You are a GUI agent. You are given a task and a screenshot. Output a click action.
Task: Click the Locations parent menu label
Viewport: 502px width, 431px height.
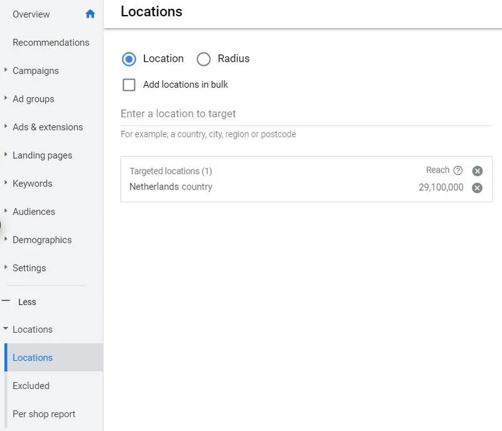coord(33,329)
